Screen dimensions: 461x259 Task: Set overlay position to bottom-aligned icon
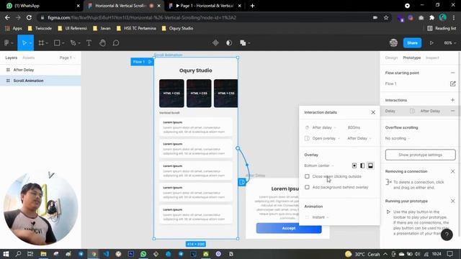(370, 165)
